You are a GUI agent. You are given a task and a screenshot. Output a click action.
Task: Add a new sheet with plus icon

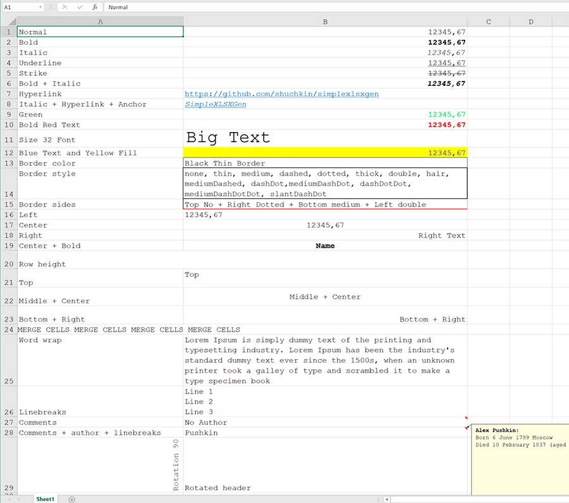71,499
